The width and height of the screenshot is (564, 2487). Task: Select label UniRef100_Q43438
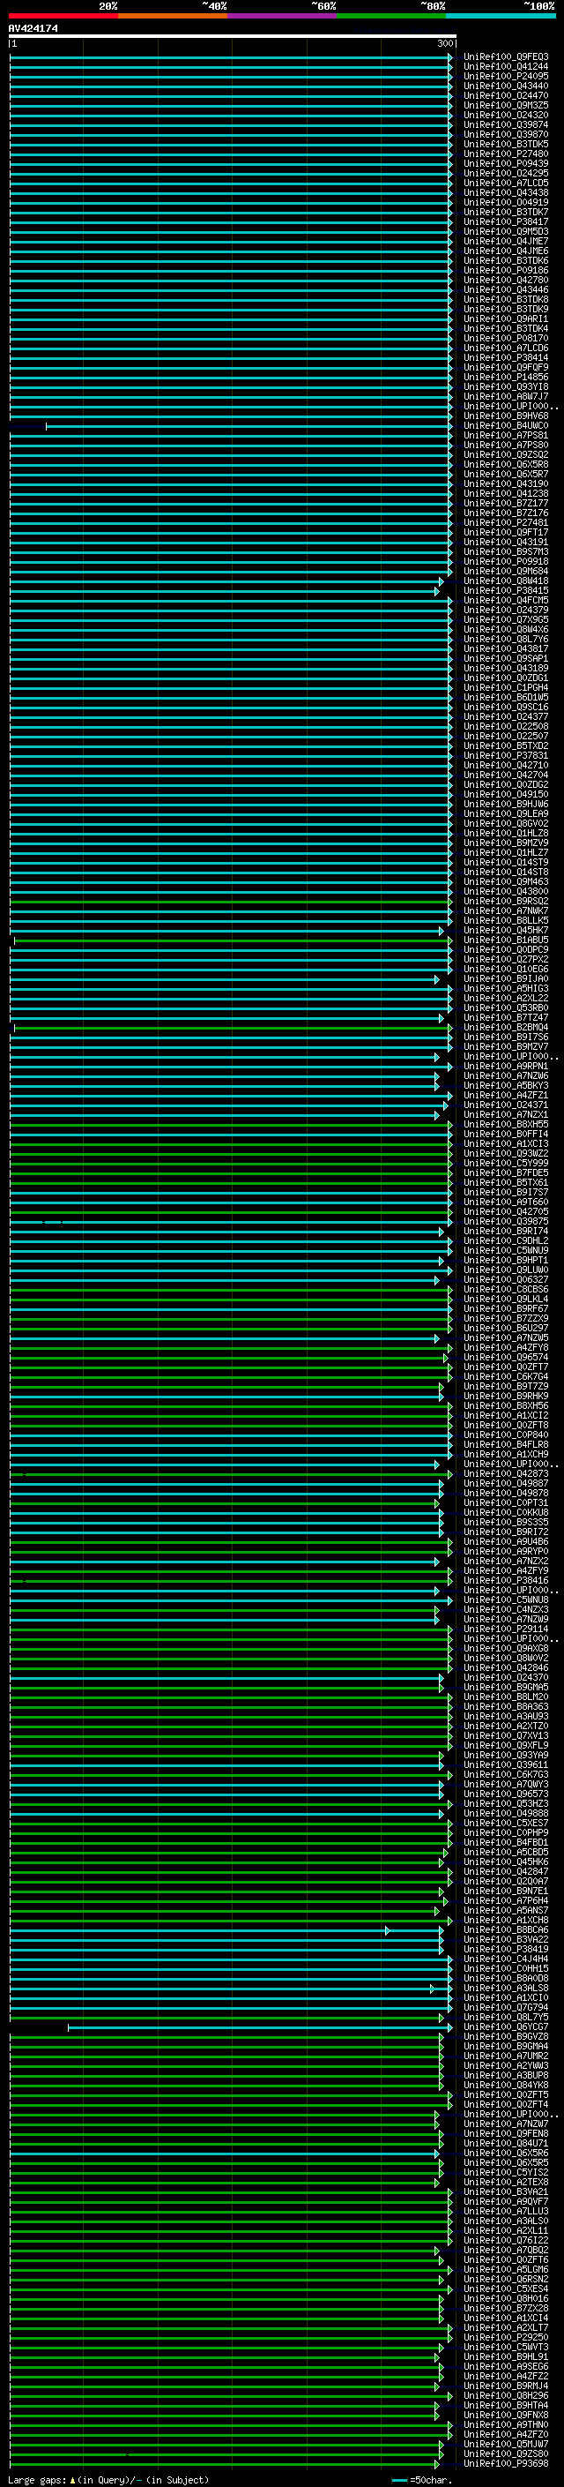[506, 192]
